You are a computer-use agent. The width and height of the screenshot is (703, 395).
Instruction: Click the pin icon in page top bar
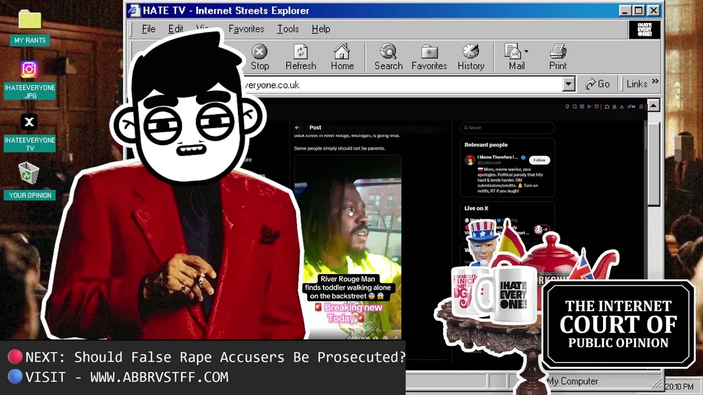tap(567, 106)
